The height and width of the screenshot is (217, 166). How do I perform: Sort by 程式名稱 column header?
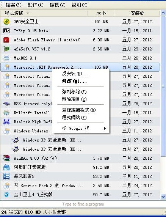click(44, 13)
